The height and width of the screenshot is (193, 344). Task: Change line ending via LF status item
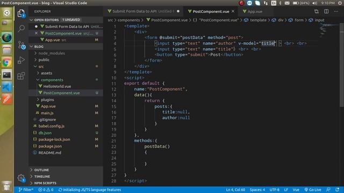[286, 190]
